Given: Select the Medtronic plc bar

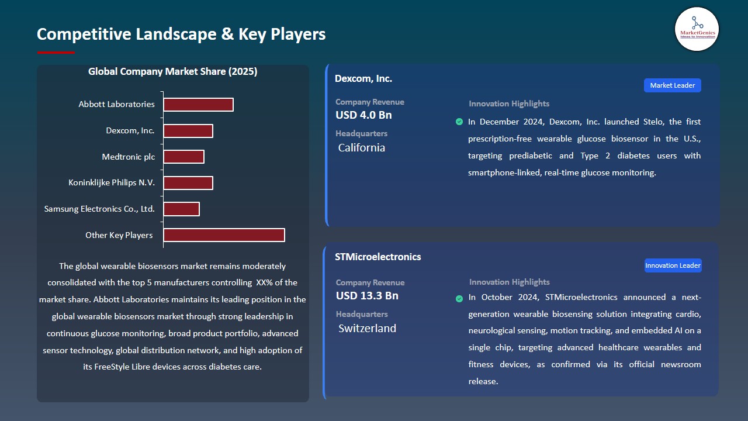Looking at the screenshot, I should point(183,157).
